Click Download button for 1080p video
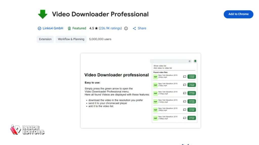 tap(192, 118)
